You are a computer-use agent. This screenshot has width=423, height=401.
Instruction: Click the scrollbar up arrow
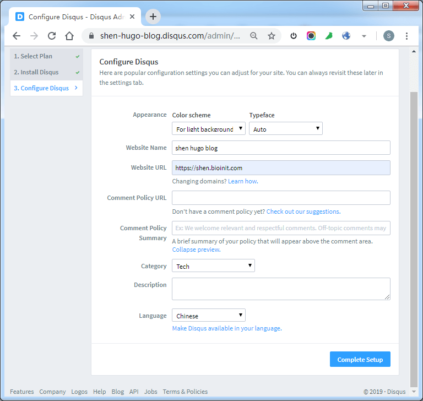coord(414,51)
